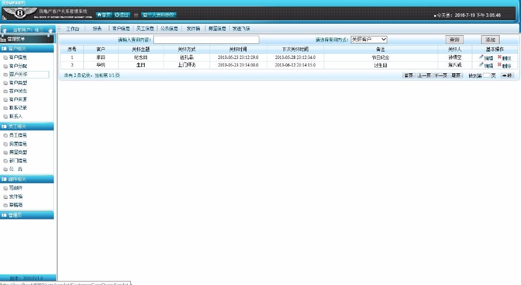The width and height of the screenshot is (521, 285).
Task: Click the customer cell 李四
Action: pos(101,57)
